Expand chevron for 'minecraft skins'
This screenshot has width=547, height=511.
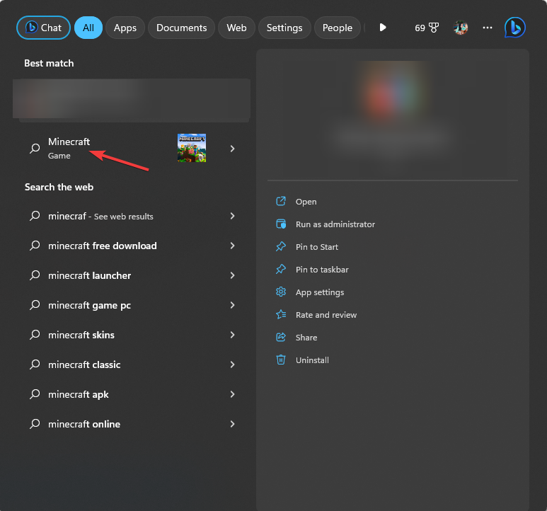tap(232, 335)
